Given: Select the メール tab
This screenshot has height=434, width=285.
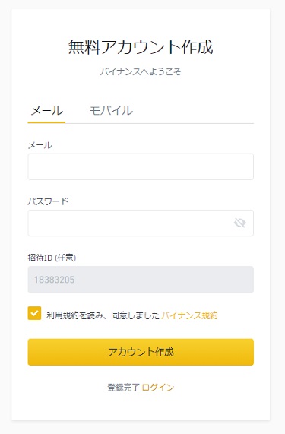Looking at the screenshot, I should (46, 111).
